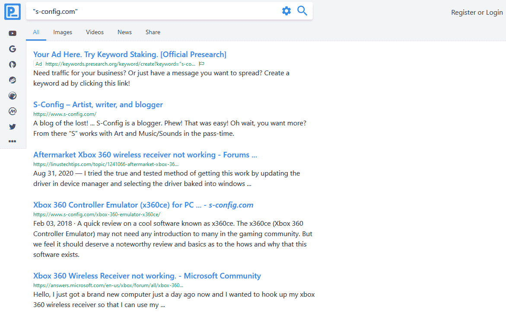
Task: Show more providers via three dots
Action: [x=13, y=141]
